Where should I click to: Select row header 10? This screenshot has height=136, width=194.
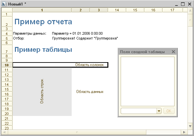(x=7, y=65)
